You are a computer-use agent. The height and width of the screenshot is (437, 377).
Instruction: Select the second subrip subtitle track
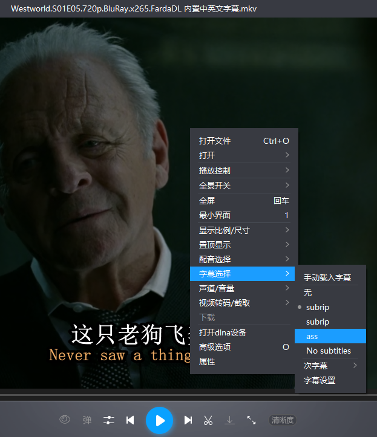pos(330,322)
